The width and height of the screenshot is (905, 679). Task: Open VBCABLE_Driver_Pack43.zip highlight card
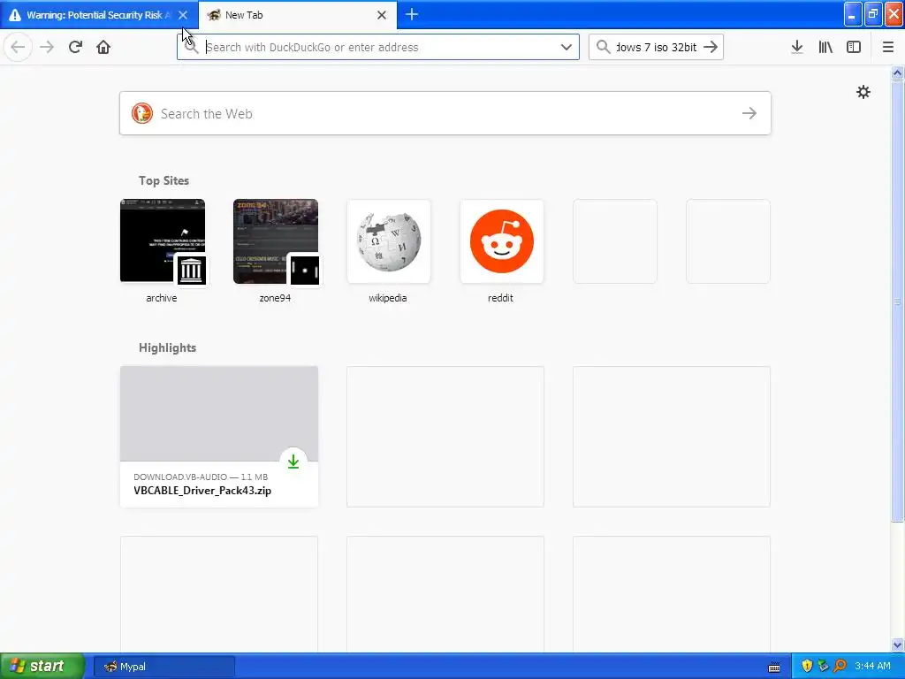pyautogui.click(x=219, y=437)
